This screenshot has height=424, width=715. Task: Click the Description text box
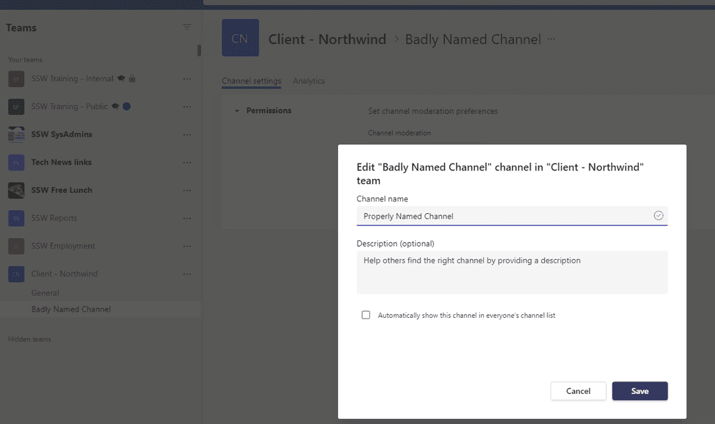tap(512, 272)
